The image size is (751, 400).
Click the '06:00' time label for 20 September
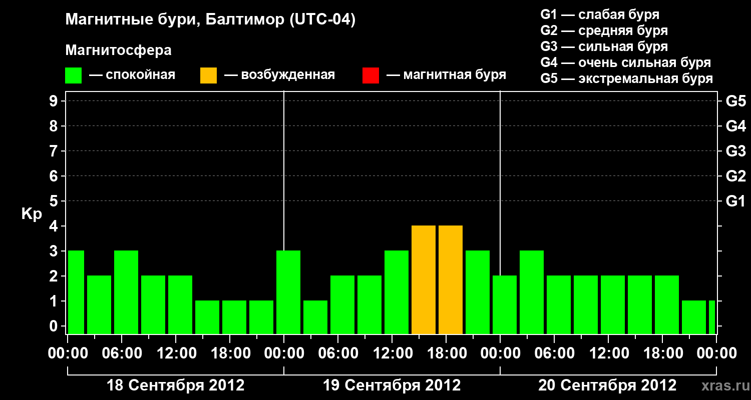[554, 353]
